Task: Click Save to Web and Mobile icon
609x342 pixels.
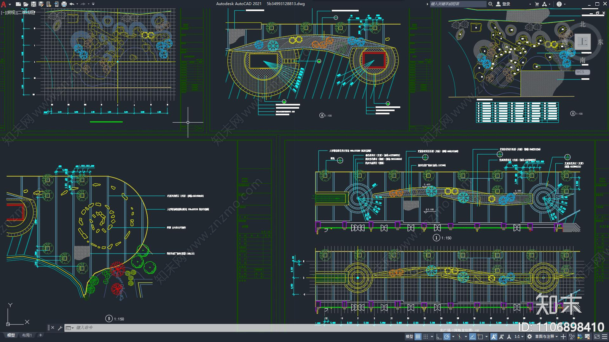Action: coord(56,4)
